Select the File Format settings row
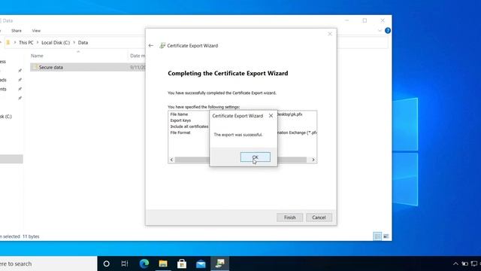481x271 pixels. (x=180, y=132)
